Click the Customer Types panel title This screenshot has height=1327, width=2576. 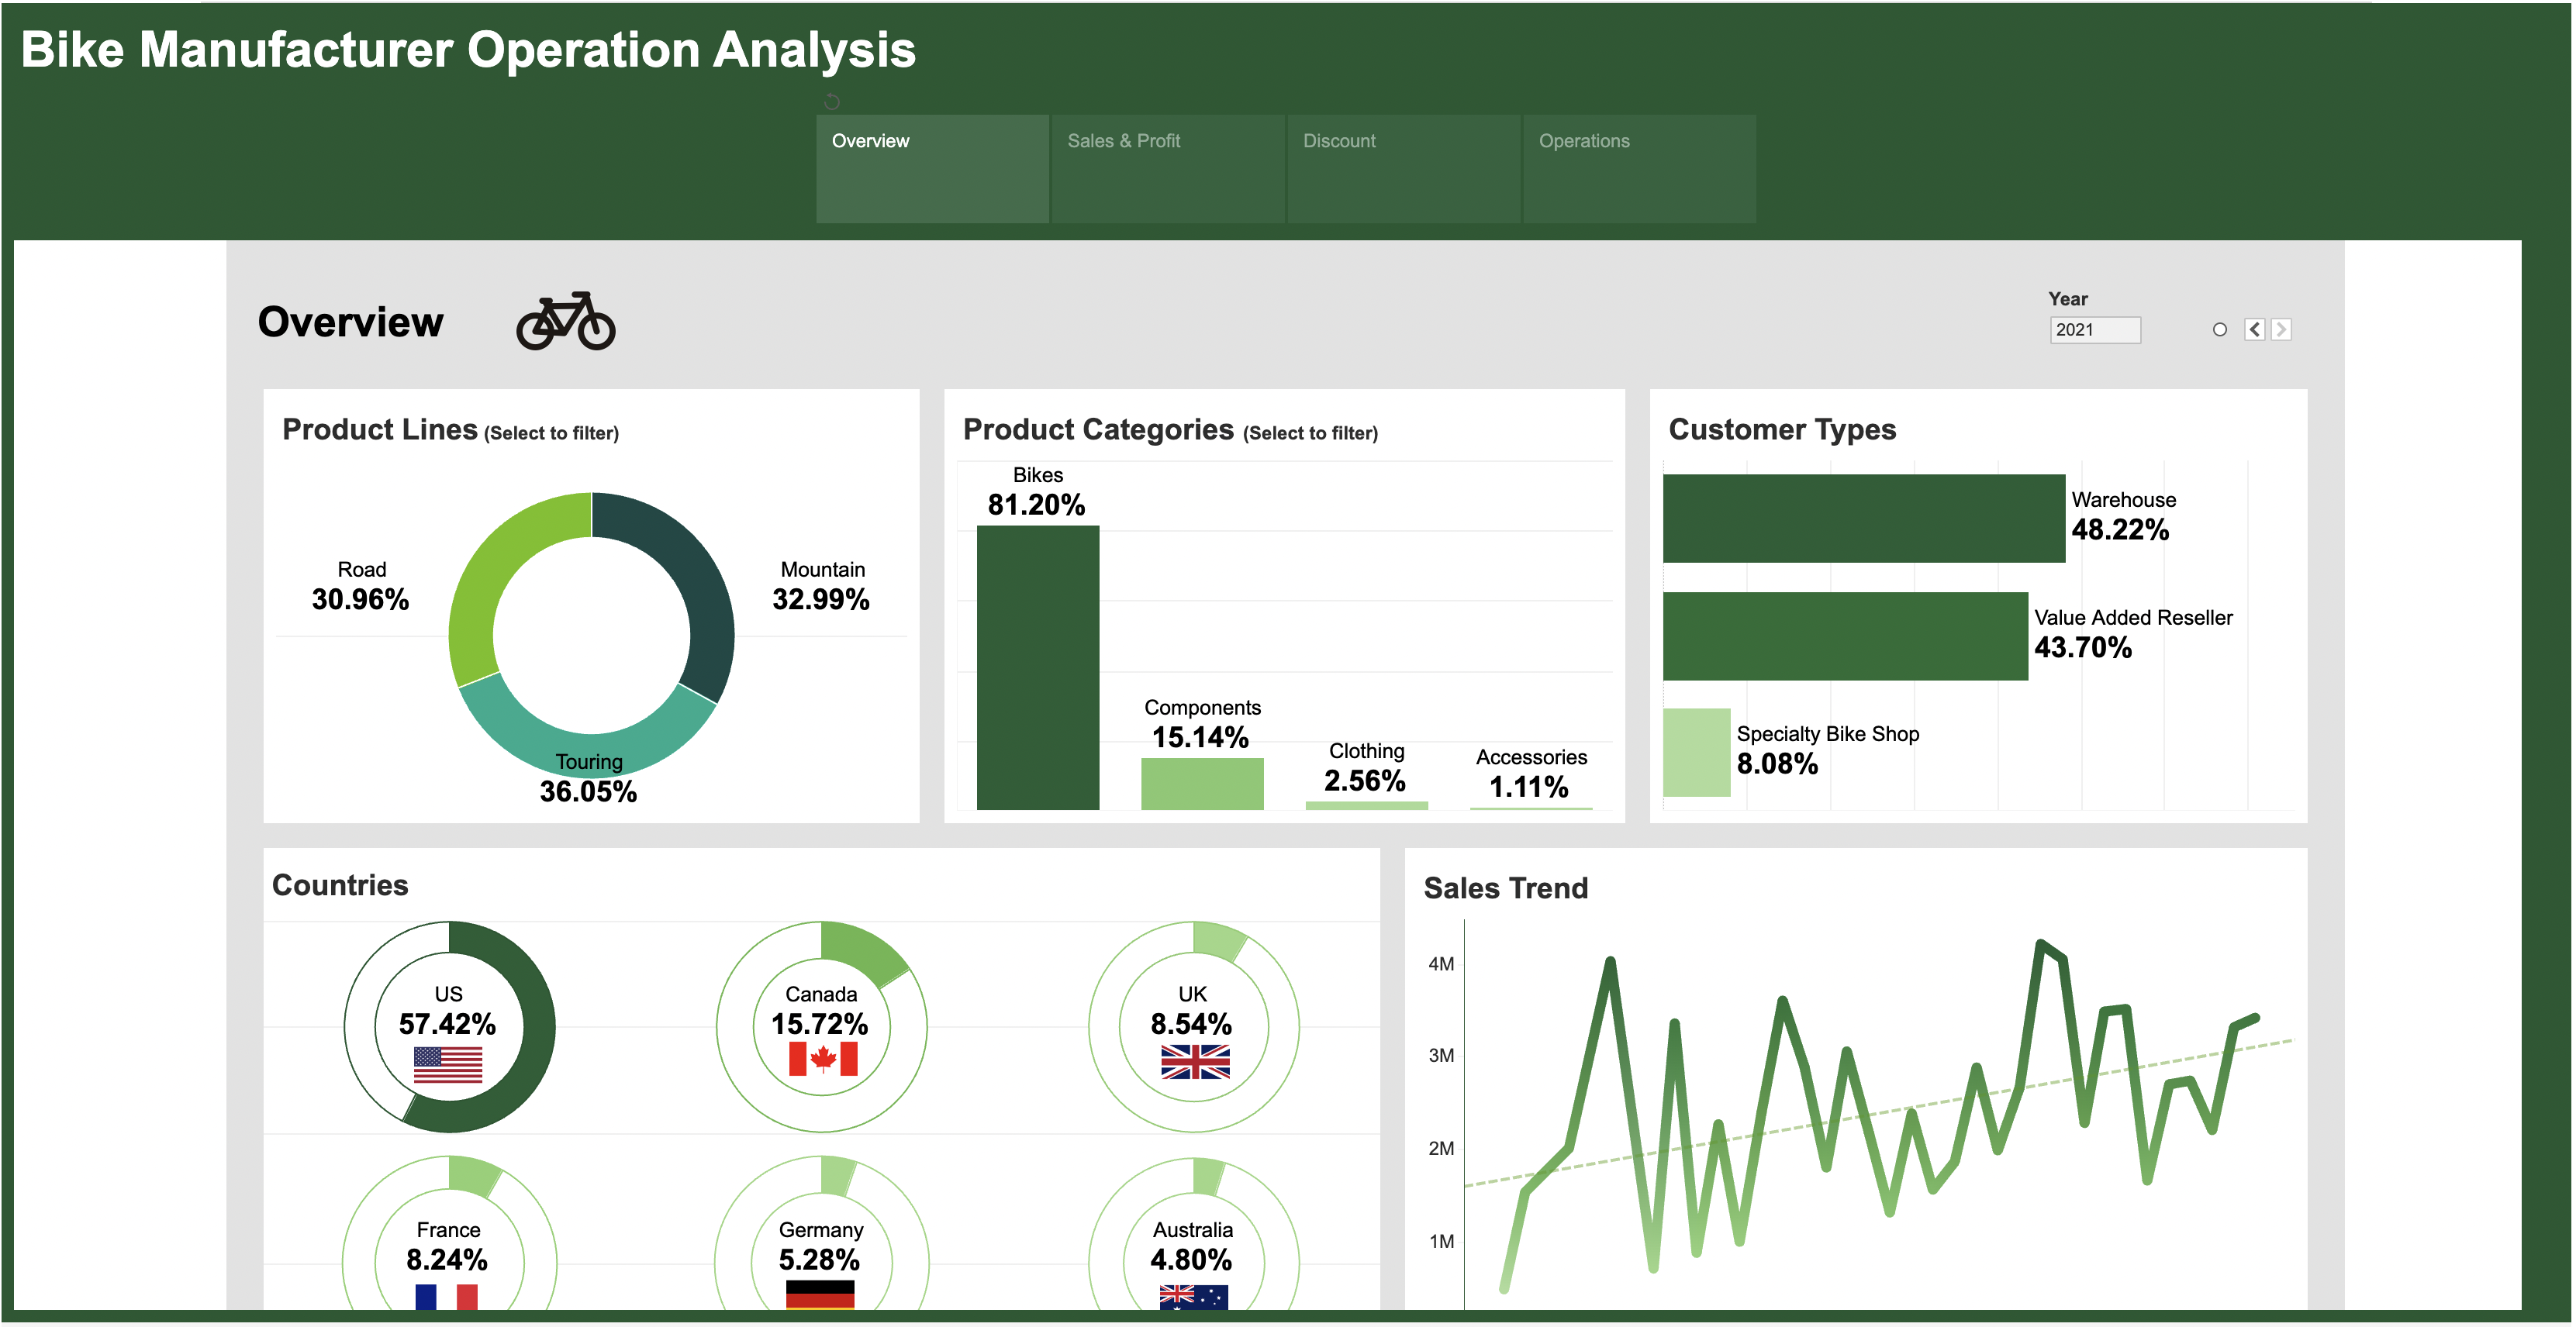pos(1782,429)
